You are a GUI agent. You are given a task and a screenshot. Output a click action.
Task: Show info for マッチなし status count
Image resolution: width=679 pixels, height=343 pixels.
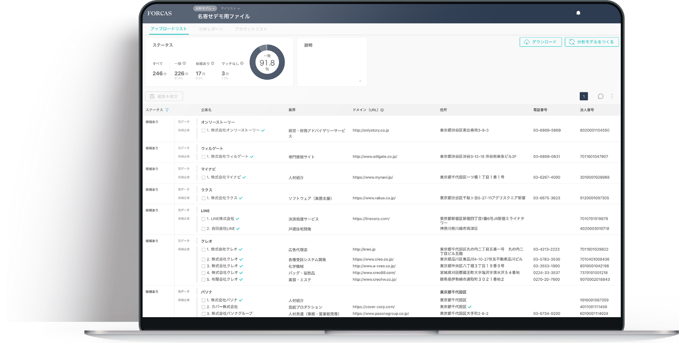click(x=242, y=63)
